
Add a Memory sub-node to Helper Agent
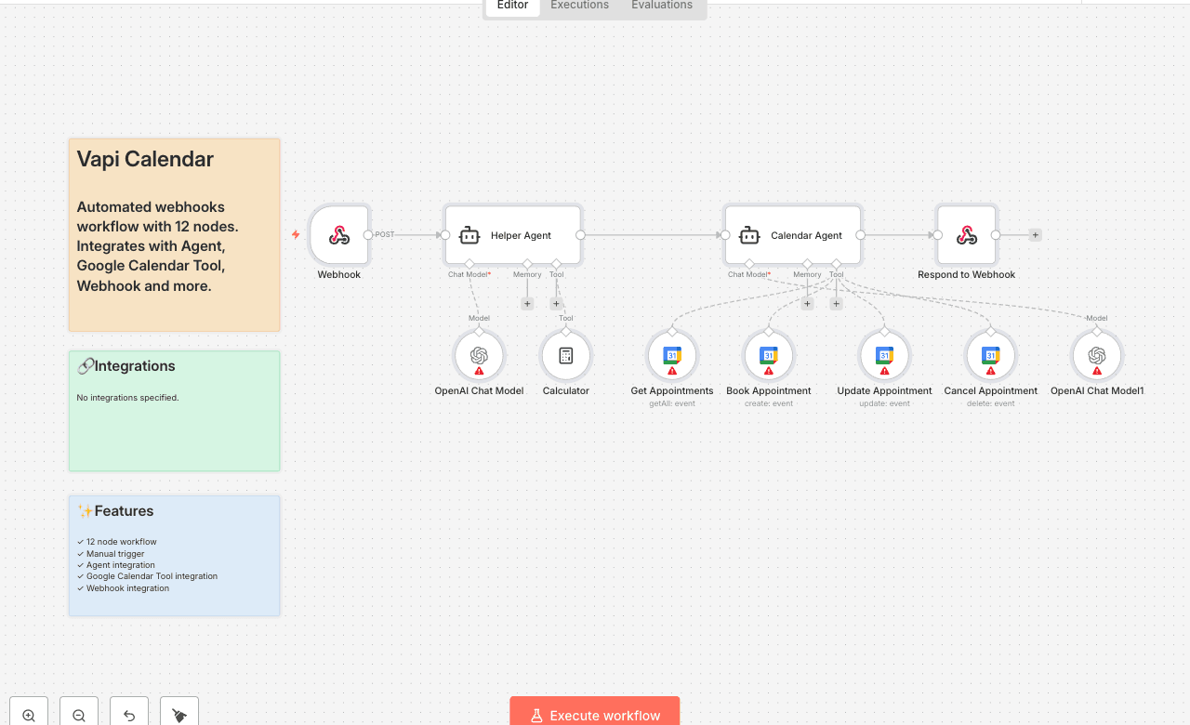pyautogui.click(x=527, y=303)
